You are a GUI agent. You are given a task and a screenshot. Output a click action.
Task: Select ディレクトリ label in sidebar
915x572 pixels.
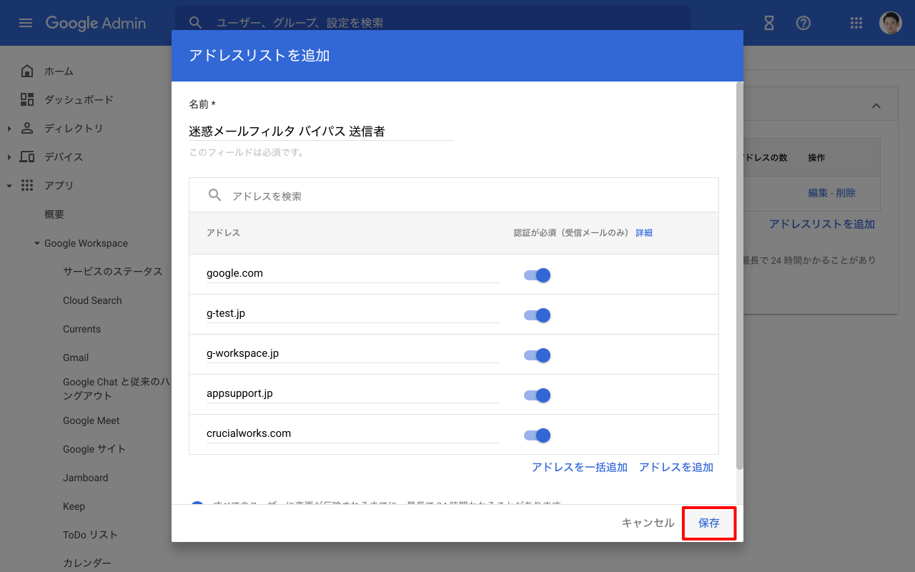point(74,129)
